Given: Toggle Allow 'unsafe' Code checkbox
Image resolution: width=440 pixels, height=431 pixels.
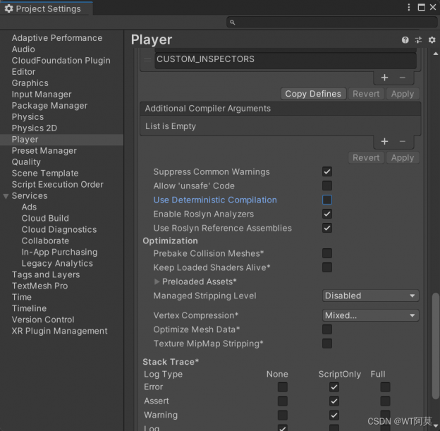Looking at the screenshot, I should click(x=327, y=186).
